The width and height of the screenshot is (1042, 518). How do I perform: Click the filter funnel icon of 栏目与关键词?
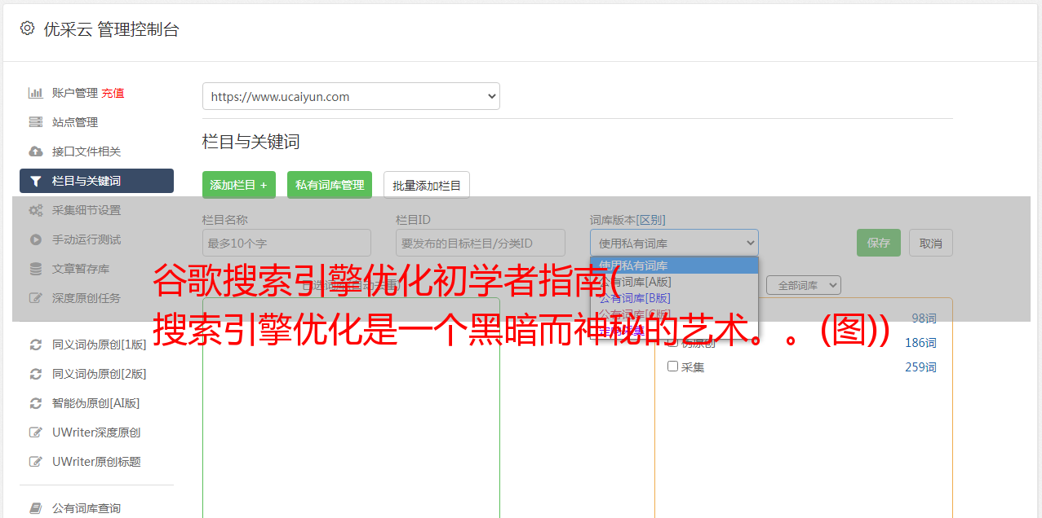coord(36,181)
